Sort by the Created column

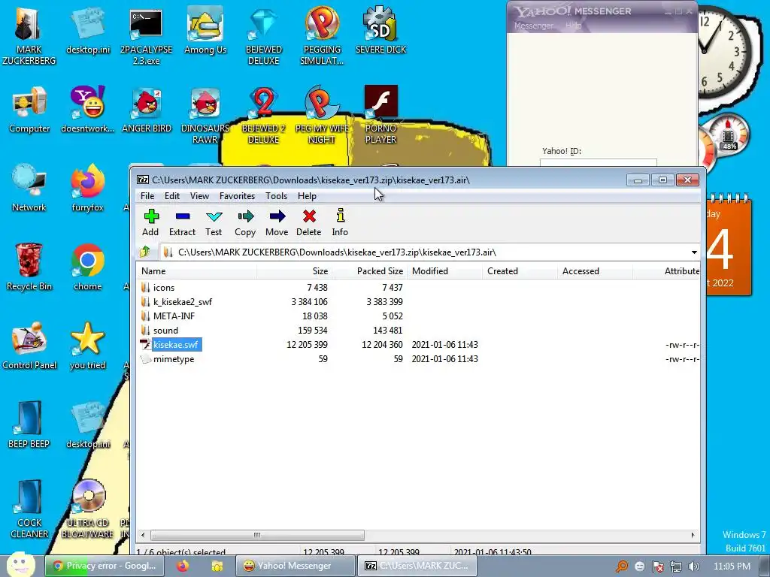pyautogui.click(x=520, y=270)
